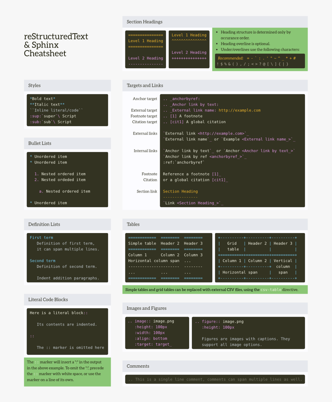Select the "Vertical" grid table cell

pyautogui.click(x=283, y=261)
